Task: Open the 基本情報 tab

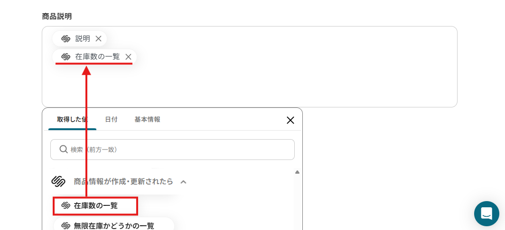Action: click(x=147, y=120)
